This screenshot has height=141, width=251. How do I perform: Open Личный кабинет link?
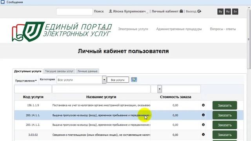click(165, 11)
